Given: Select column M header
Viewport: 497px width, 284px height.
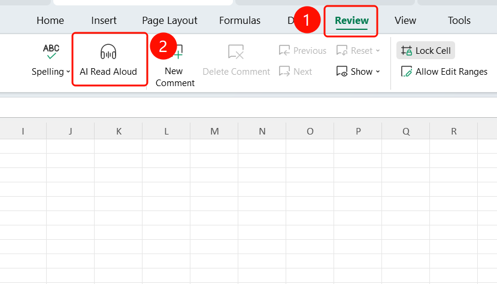Looking at the screenshot, I should tap(214, 131).
